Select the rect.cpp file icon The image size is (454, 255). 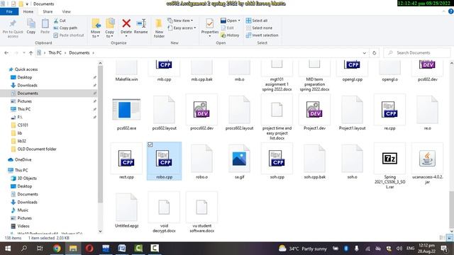click(126, 159)
